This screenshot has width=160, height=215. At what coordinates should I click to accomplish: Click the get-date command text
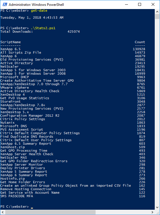(x=39, y=11)
